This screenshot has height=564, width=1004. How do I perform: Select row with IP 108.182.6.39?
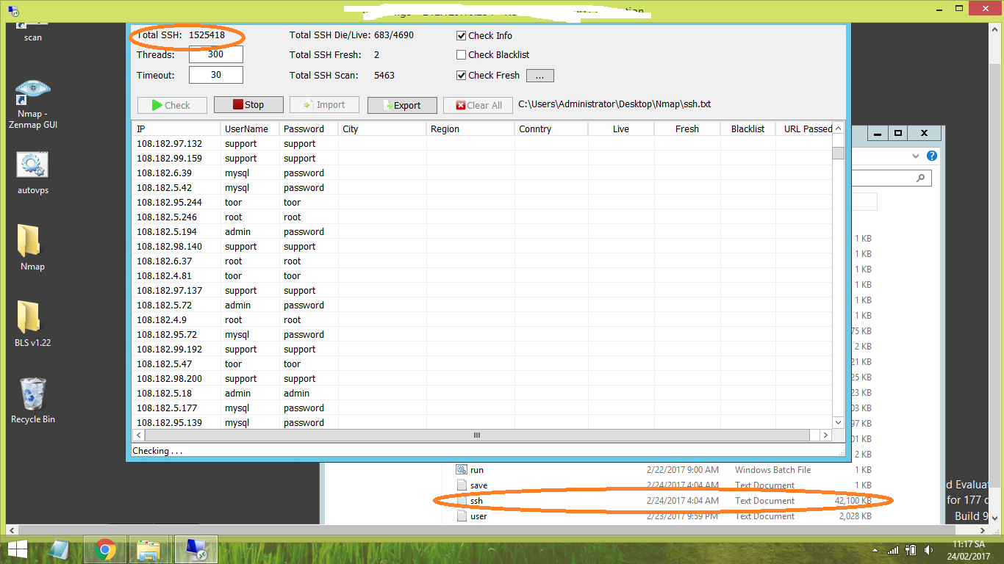482,173
